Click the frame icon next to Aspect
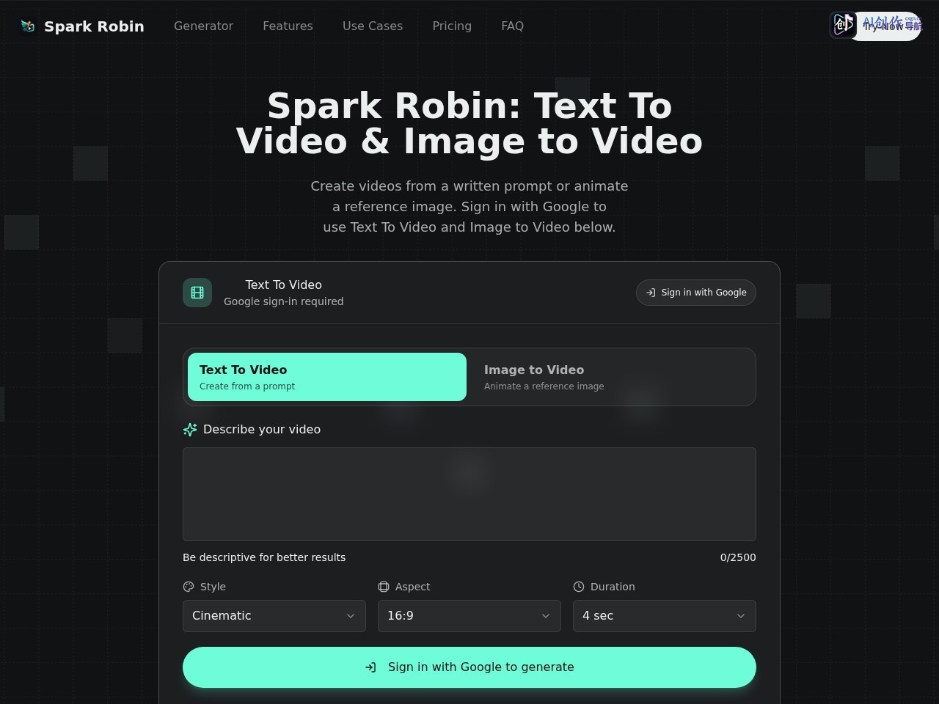The width and height of the screenshot is (939, 704). pos(384,587)
